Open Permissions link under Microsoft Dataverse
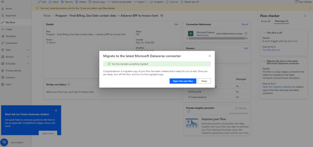The image size is (313, 147). coord(202,35)
